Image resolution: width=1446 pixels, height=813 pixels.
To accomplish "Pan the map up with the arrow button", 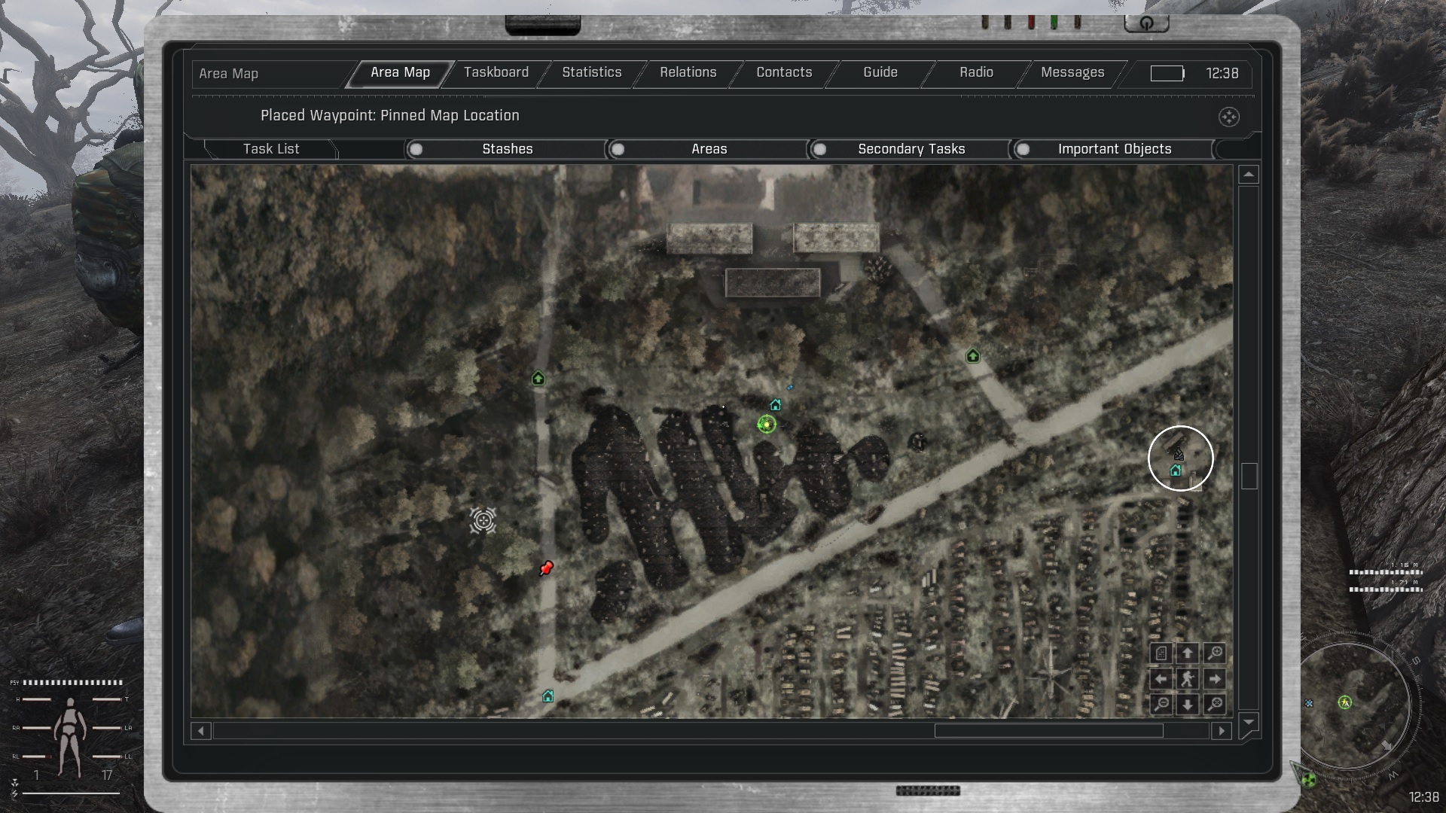I will pos(1188,653).
